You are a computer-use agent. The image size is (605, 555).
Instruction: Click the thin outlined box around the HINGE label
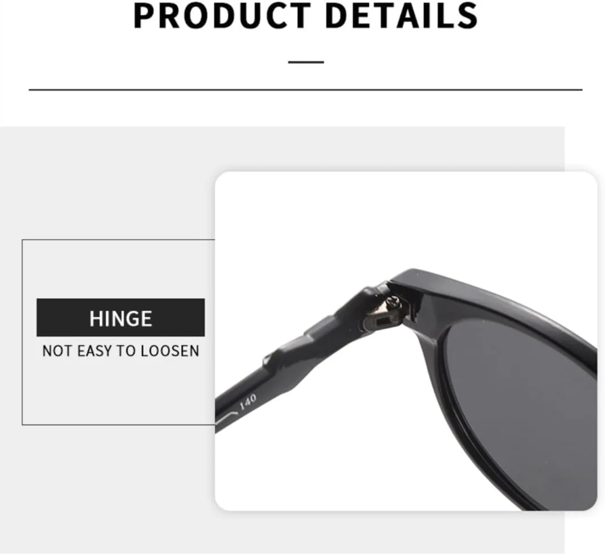click(x=118, y=332)
